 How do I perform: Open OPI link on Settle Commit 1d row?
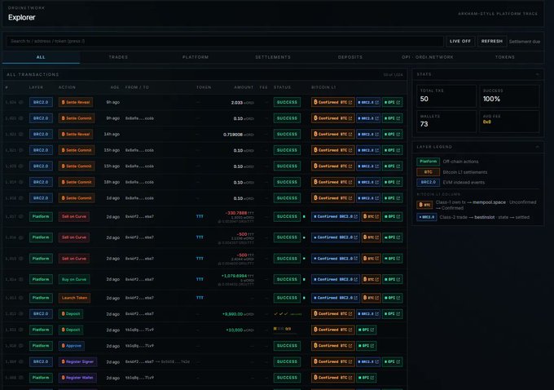[392, 197]
